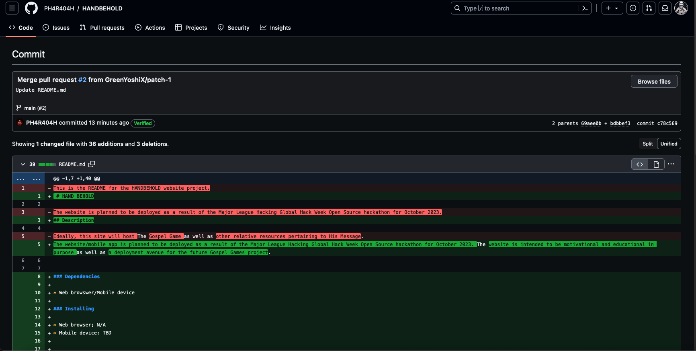Click commit hash c78c569 text

coord(667,123)
